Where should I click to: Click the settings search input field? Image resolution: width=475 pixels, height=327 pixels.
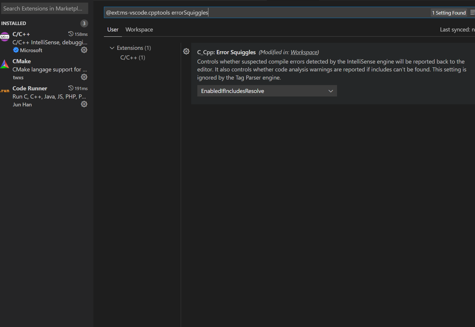(267, 13)
